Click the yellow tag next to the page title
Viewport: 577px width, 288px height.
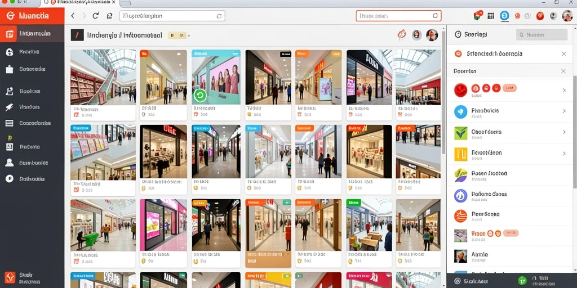pyautogui.click(x=176, y=35)
